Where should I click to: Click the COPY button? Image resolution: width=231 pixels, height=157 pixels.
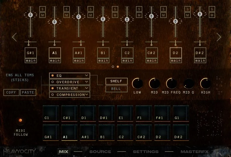coord(11,92)
